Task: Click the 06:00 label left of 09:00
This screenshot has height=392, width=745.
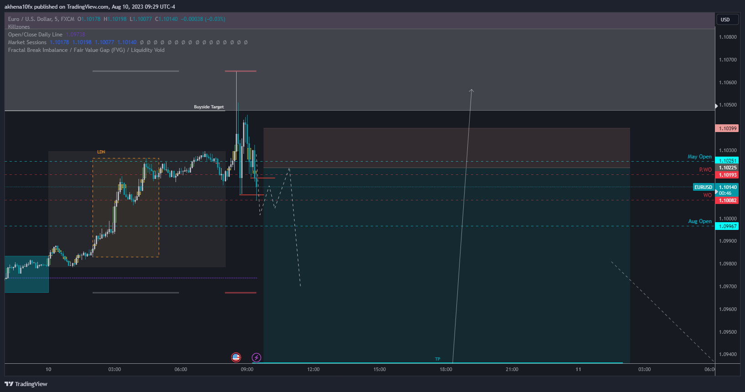Action: [181, 369]
